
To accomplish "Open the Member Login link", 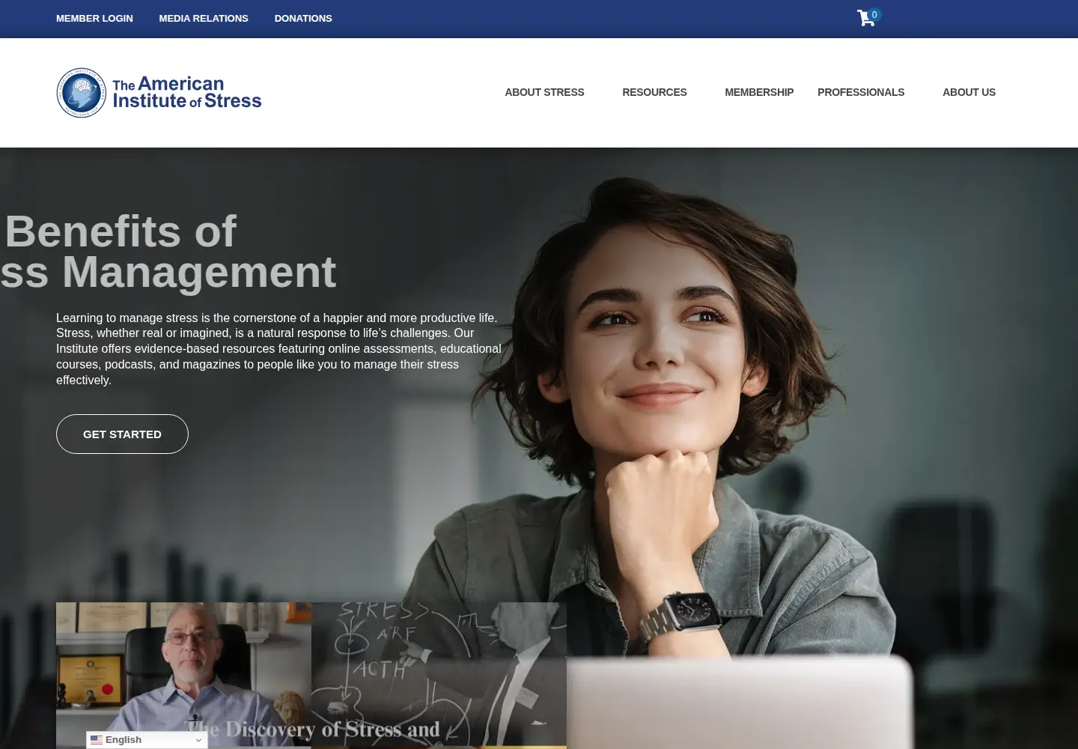I will (94, 18).
